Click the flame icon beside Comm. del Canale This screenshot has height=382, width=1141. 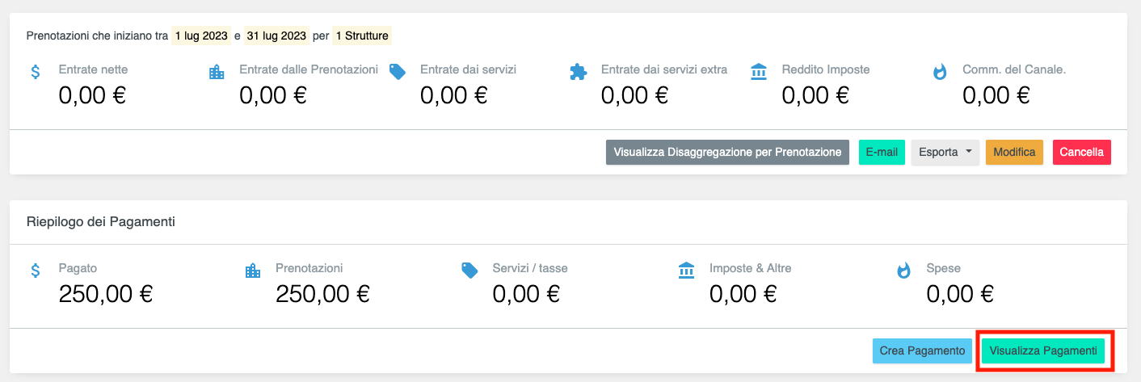click(940, 72)
